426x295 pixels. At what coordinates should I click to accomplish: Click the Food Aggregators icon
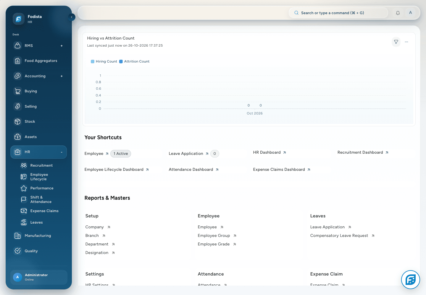pos(18,61)
